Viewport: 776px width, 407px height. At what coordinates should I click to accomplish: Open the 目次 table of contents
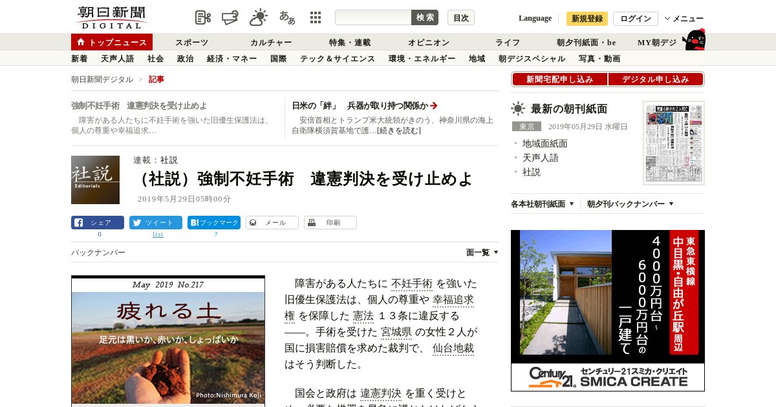[x=461, y=17]
